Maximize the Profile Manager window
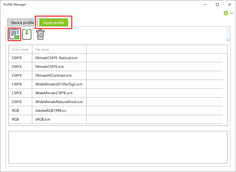 tap(217, 5)
